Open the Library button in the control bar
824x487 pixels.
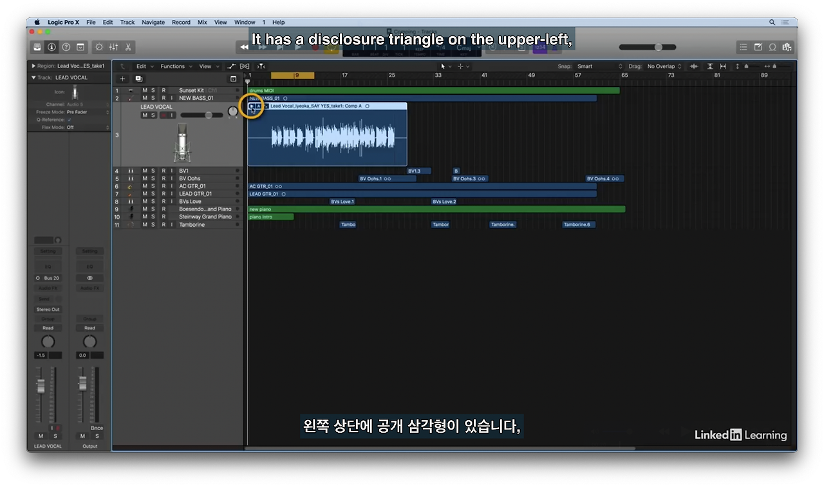pos(38,47)
